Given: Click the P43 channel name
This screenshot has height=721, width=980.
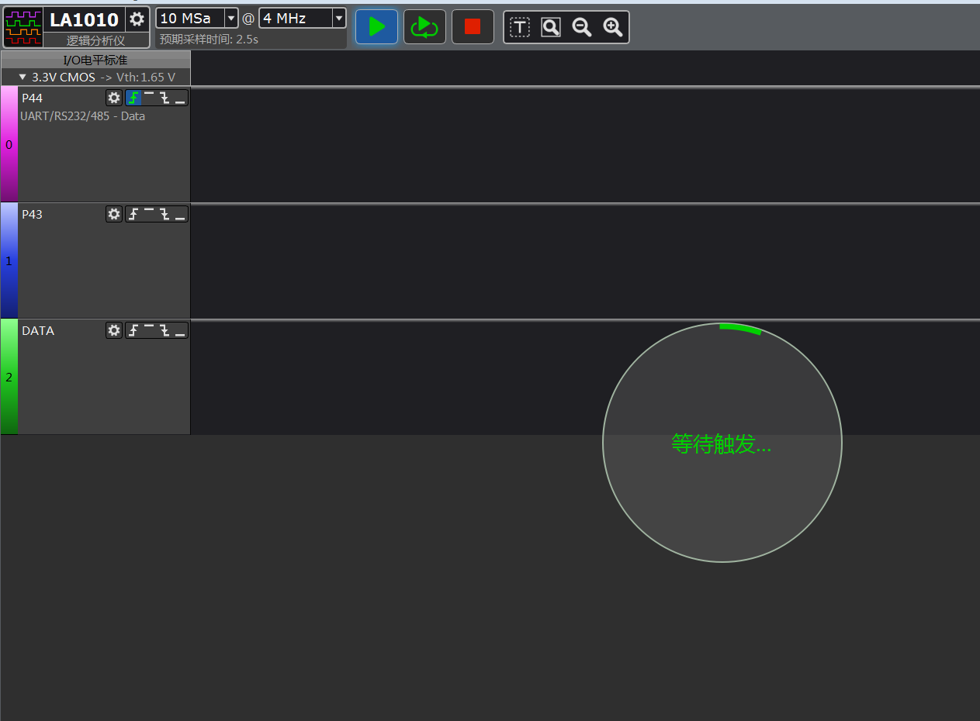Looking at the screenshot, I should [x=32, y=215].
